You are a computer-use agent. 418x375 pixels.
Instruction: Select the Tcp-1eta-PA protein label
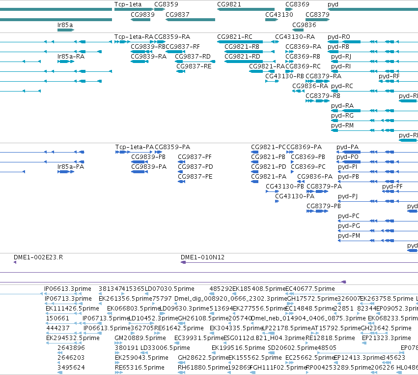(135, 147)
